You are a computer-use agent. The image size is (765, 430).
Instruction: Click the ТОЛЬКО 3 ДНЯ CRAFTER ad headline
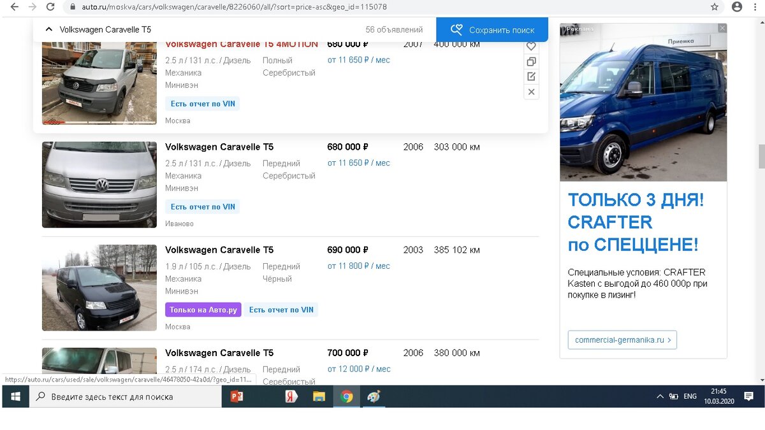(636, 222)
